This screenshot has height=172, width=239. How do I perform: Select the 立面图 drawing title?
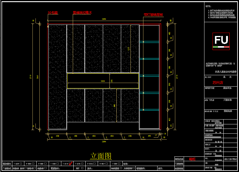pos(101,156)
